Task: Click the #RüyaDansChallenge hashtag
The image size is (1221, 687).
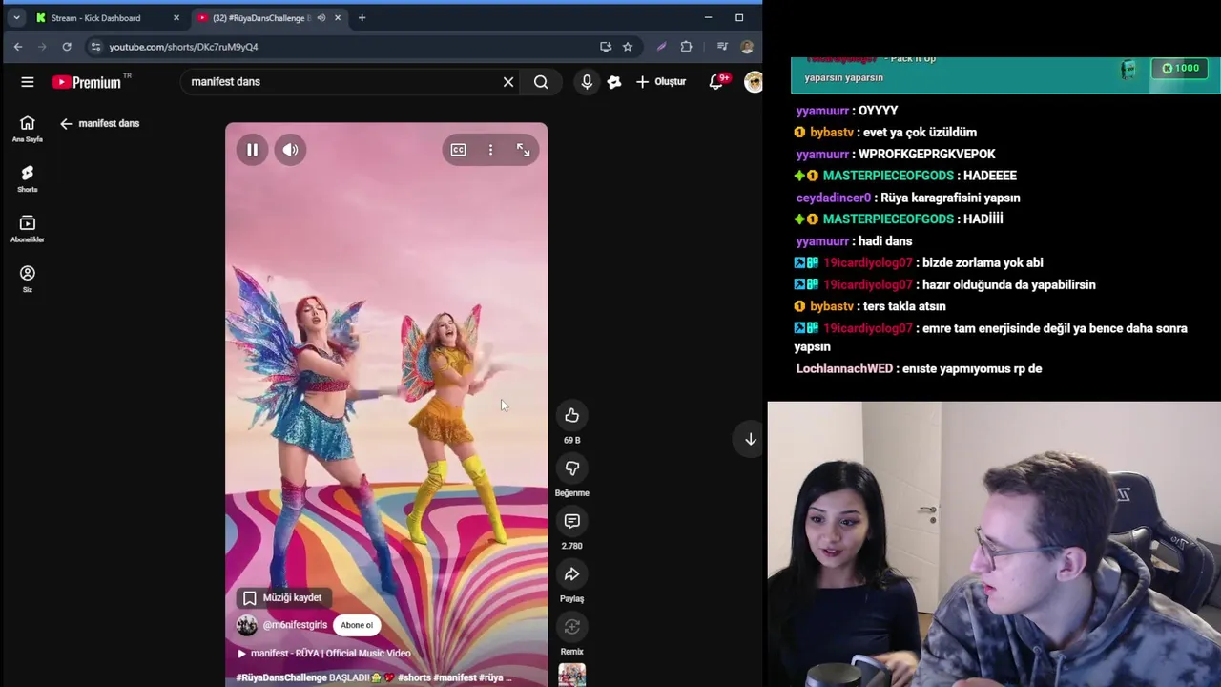Action: point(281,677)
